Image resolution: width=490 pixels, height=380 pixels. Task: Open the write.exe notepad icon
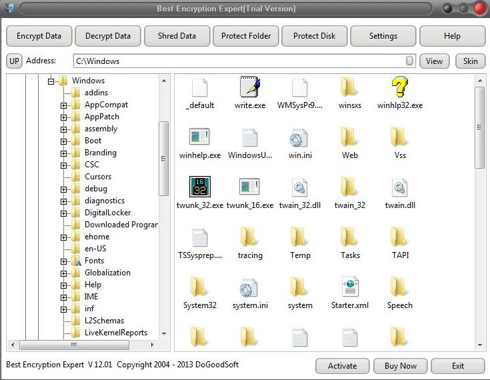point(250,87)
